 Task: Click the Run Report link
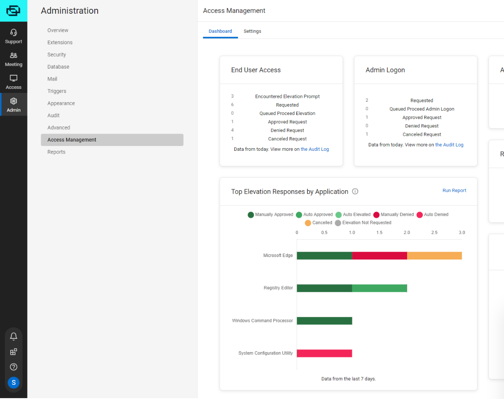pos(454,191)
